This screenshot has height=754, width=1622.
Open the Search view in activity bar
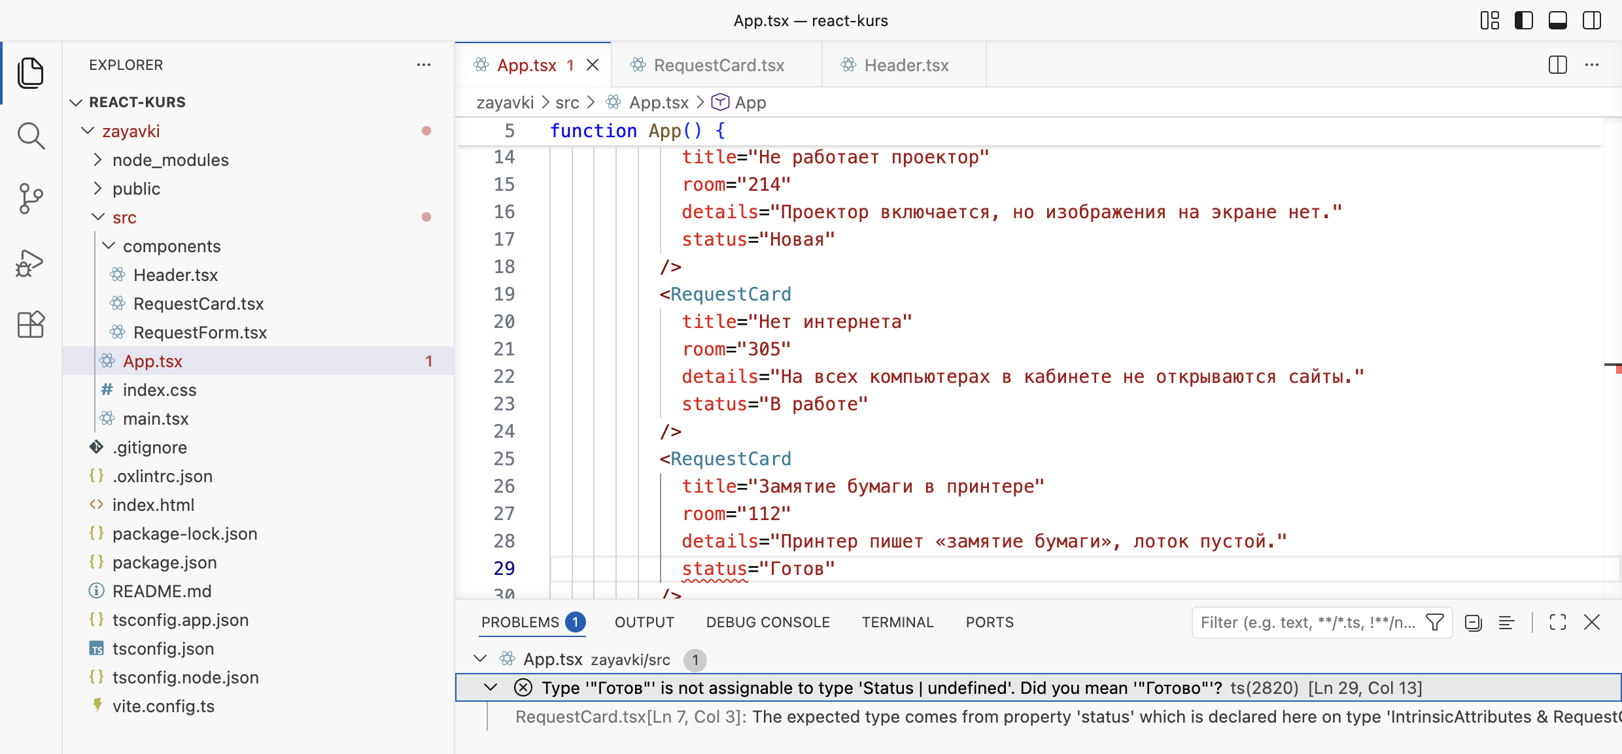[x=31, y=135]
